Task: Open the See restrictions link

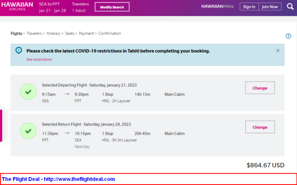Action: click(39, 59)
